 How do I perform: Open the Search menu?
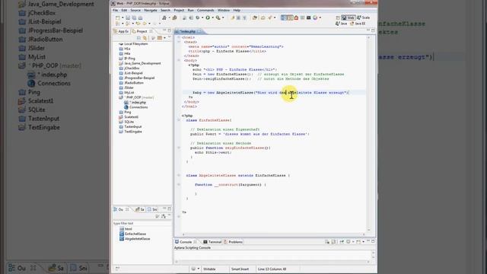point(165,10)
